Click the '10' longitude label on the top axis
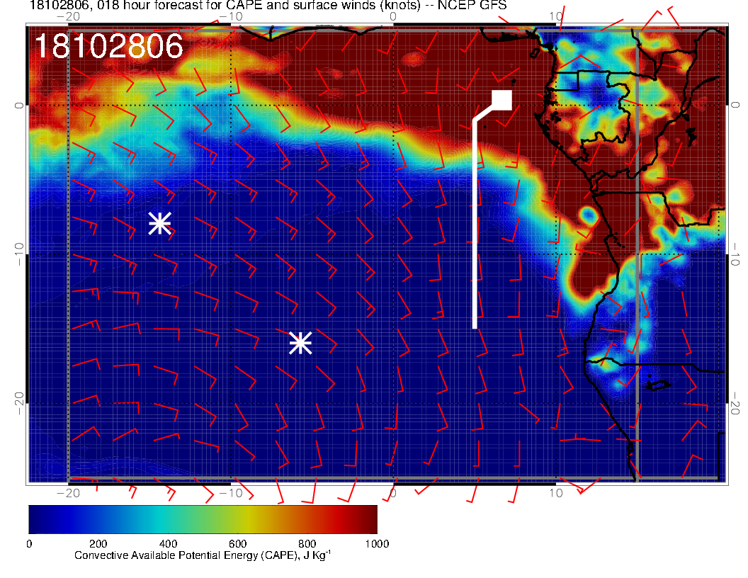 tap(556, 16)
